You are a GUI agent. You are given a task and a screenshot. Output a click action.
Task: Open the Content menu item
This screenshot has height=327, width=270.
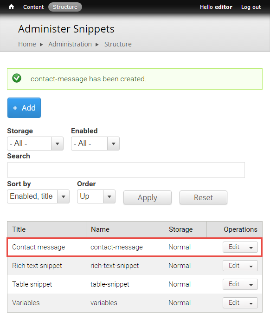(33, 7)
